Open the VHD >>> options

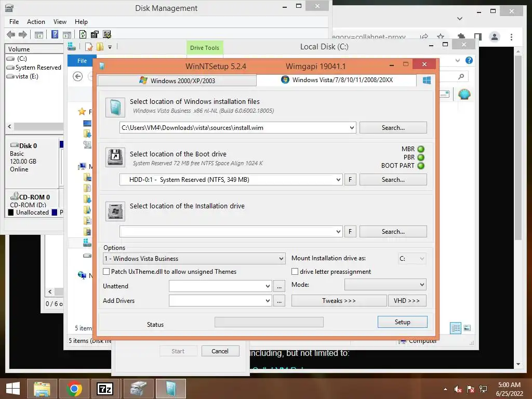407,301
